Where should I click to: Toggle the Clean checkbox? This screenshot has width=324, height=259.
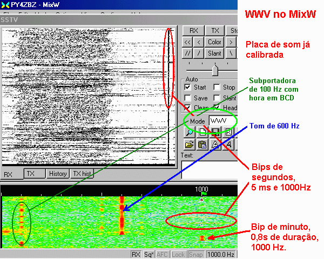[187, 107]
